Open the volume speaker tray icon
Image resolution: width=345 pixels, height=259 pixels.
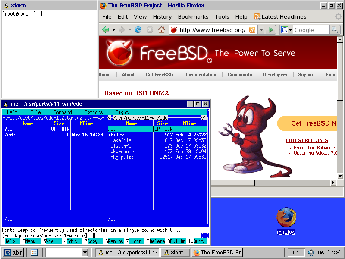coord(310,253)
